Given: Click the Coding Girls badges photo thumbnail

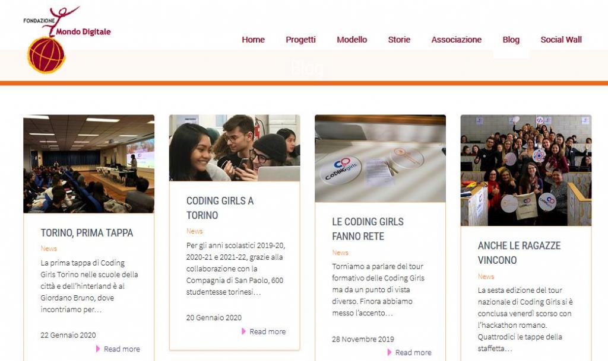Looking at the screenshot, I should (x=381, y=158).
